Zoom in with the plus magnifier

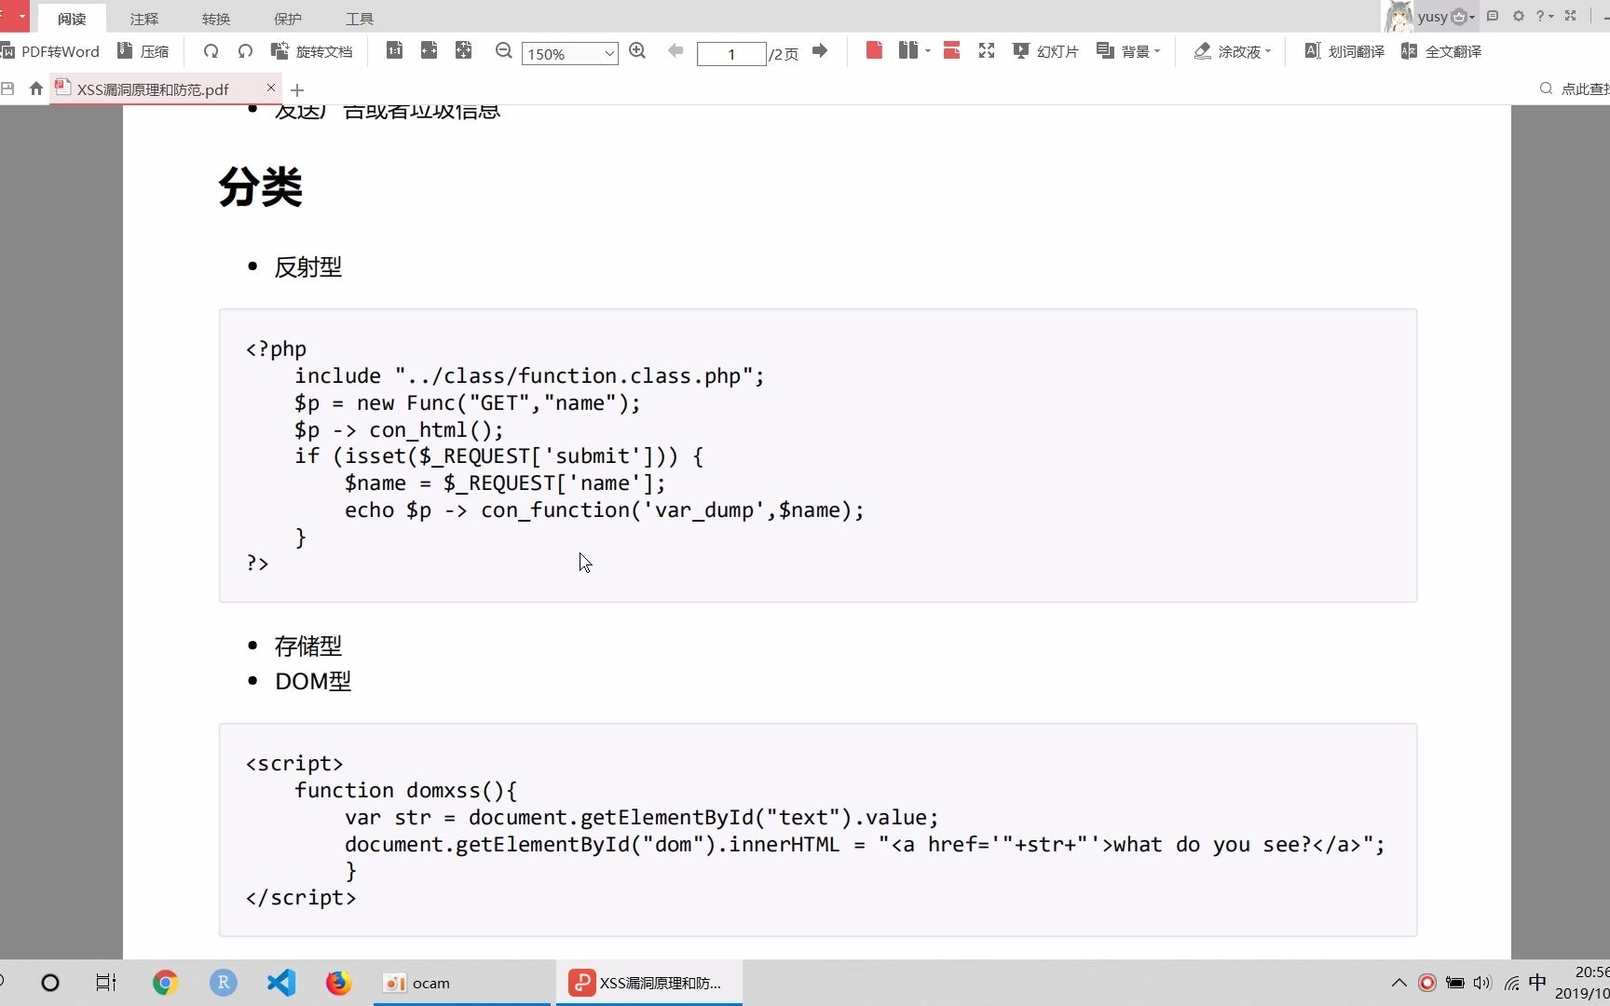click(x=637, y=50)
